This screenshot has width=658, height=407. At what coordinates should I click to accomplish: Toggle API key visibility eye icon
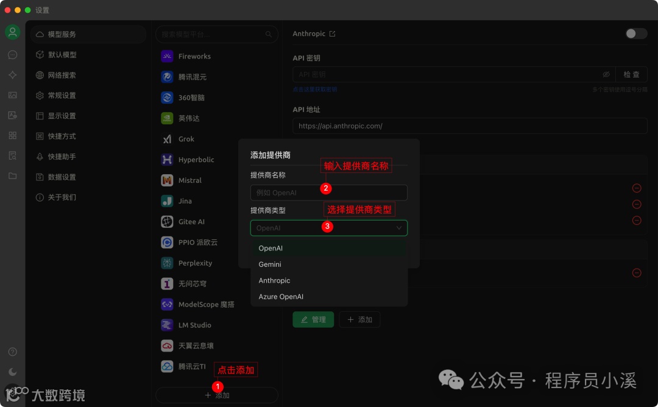click(x=606, y=74)
